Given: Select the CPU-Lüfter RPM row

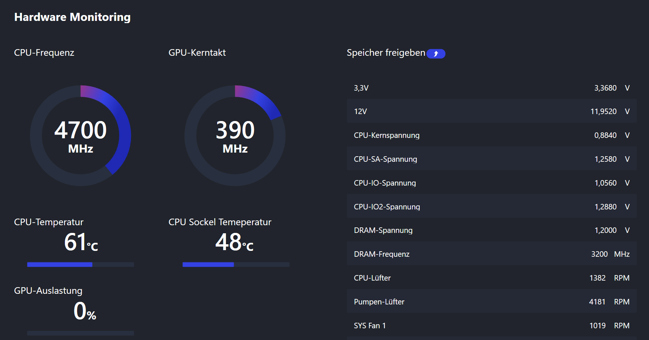Looking at the screenshot, I should tap(492, 278).
